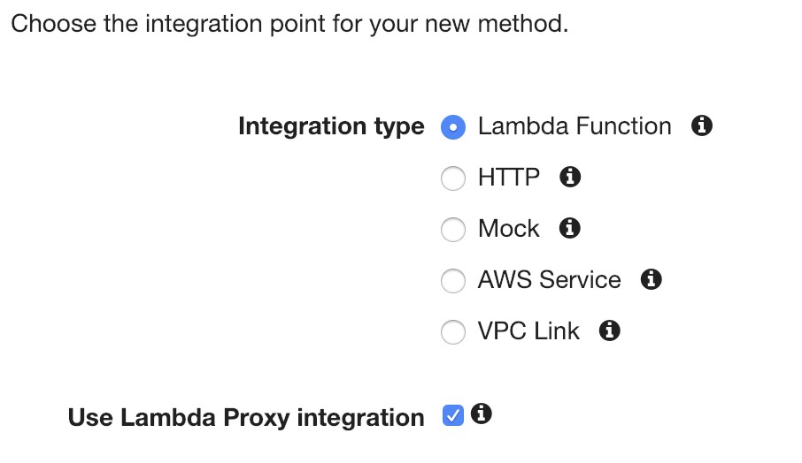The width and height of the screenshot is (802, 463).
Task: Choose the Mock radio button
Action: pyautogui.click(x=453, y=230)
